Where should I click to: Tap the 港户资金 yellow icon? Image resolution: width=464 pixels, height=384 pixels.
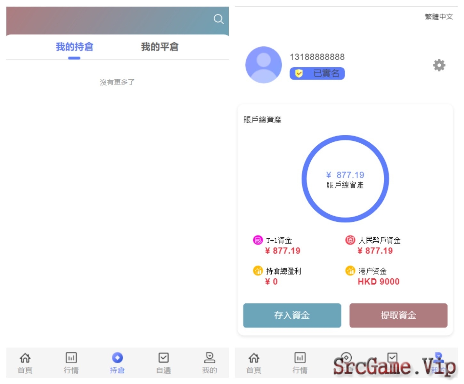(350, 271)
